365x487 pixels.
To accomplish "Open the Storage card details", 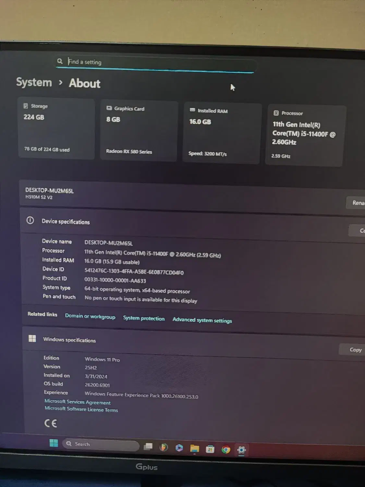I will click(x=56, y=128).
